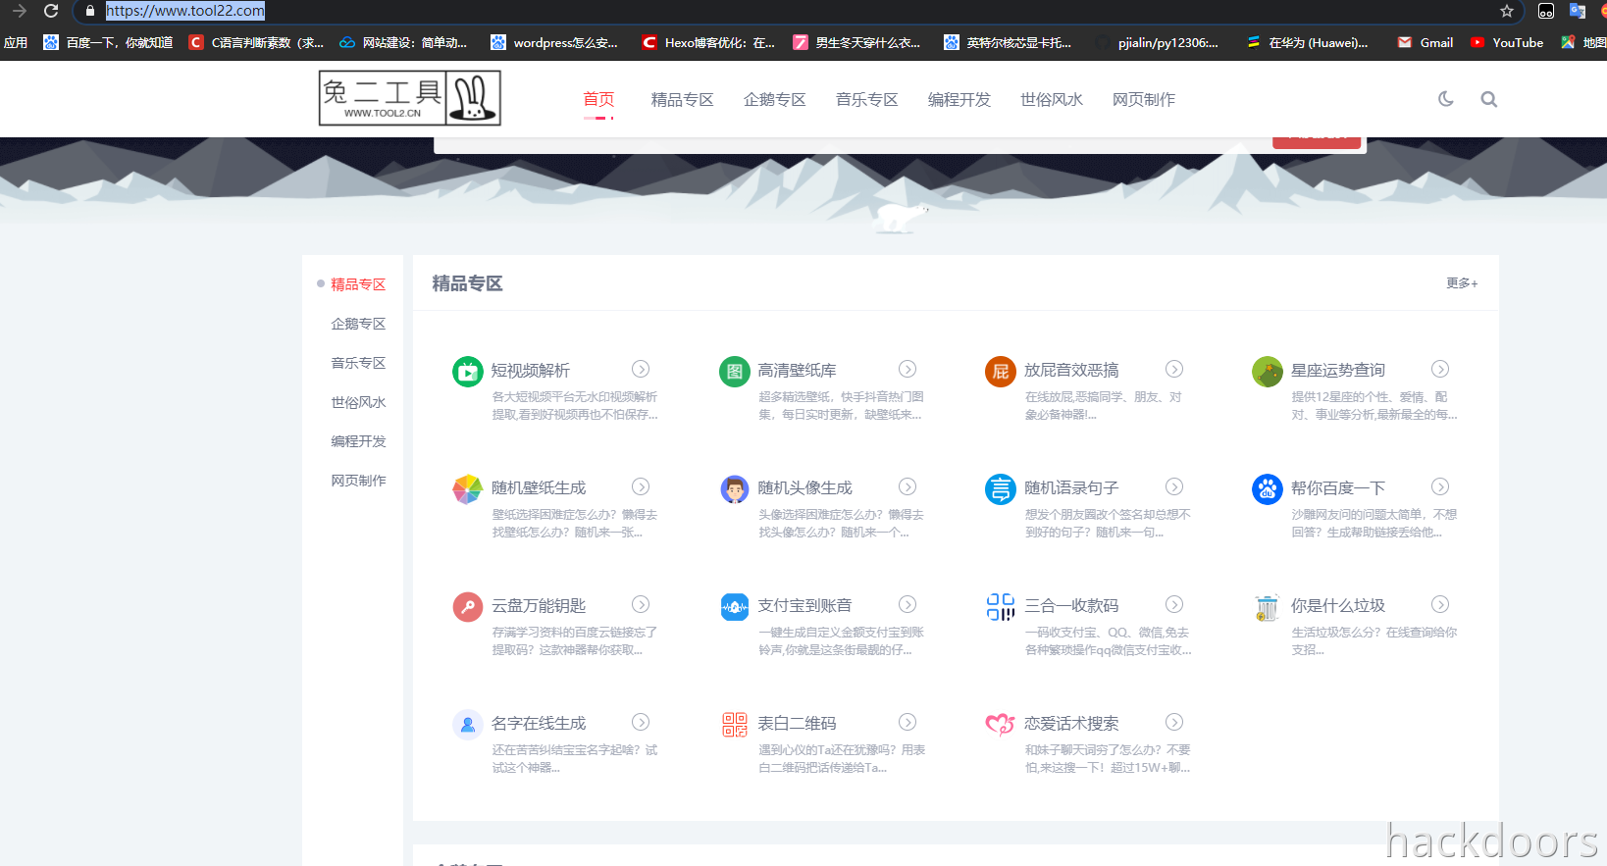1607x866 pixels.
Task: Click the 表白二维码 red QR icon
Action: (x=735, y=725)
